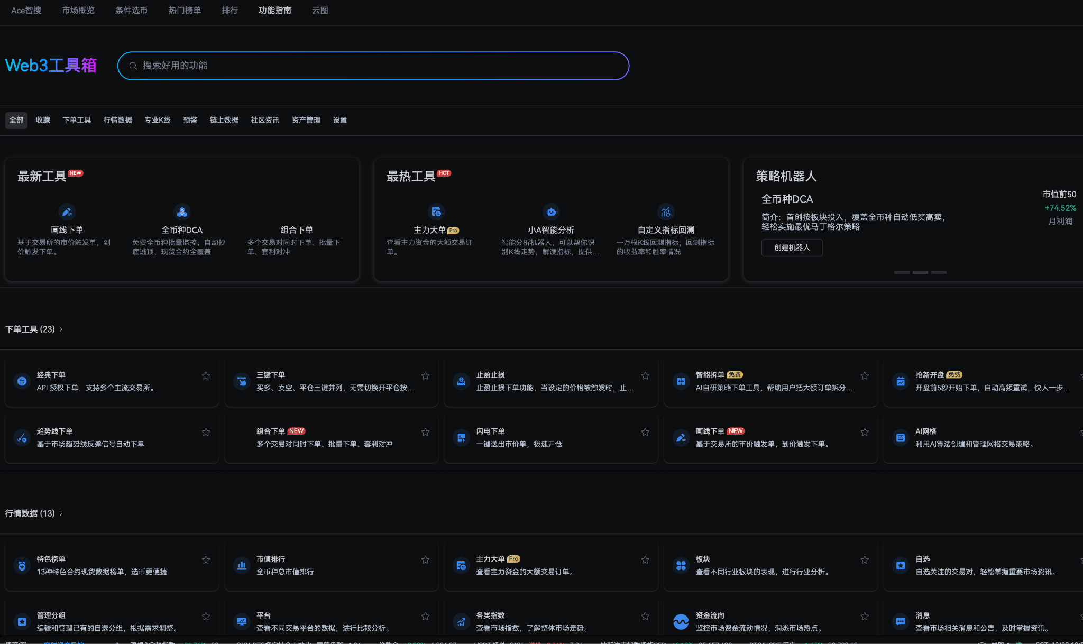Click 创建机器人 button

pos(792,247)
